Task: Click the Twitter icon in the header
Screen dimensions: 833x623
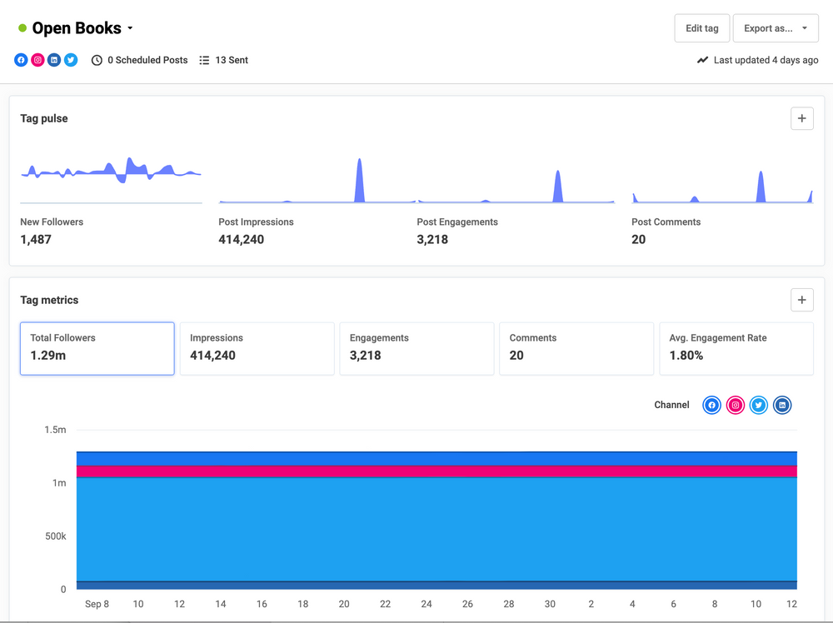Action: (x=70, y=59)
